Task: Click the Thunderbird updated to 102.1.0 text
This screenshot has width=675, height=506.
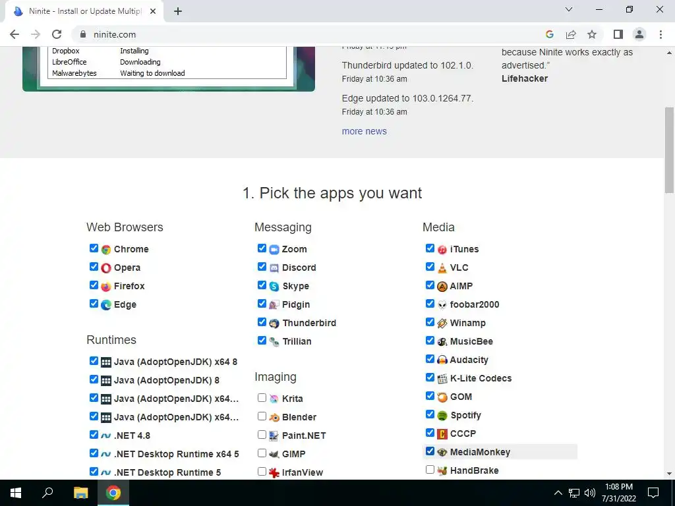Action: [407, 65]
